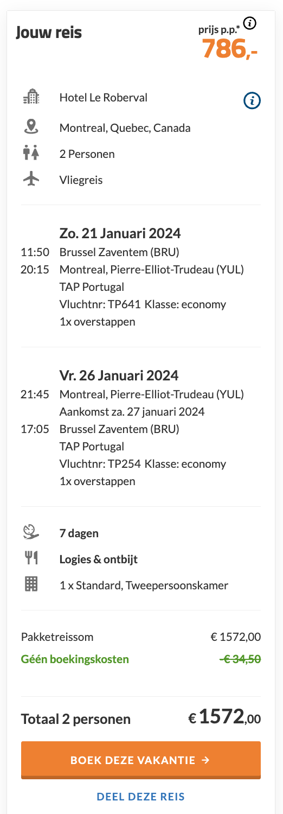Click the return date Vr. 26 Januari 2024
The image size is (283, 814).
coord(119,376)
